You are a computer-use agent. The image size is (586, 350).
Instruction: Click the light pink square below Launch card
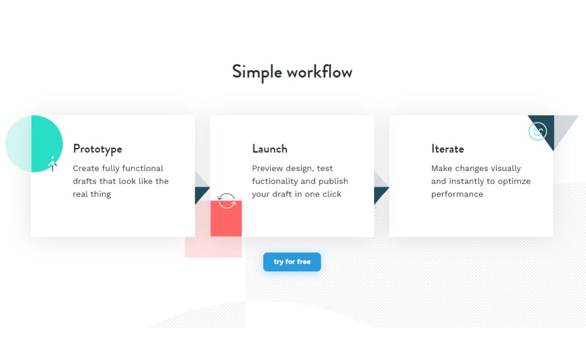(x=213, y=247)
